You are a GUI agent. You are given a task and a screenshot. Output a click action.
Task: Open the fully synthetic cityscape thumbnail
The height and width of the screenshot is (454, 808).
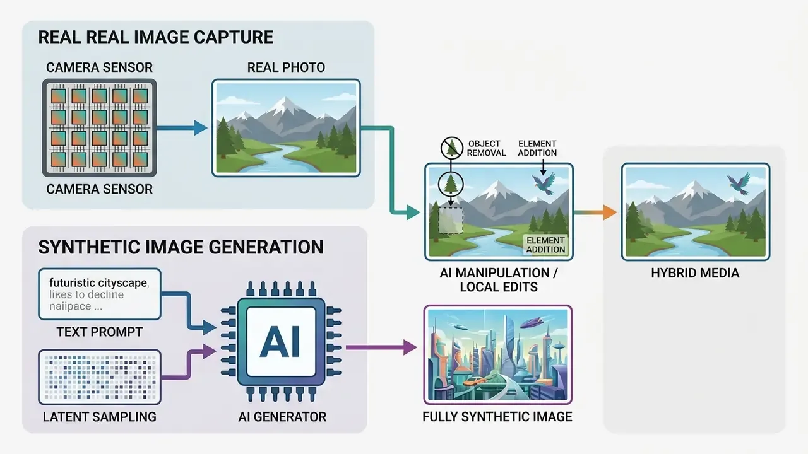498,354
